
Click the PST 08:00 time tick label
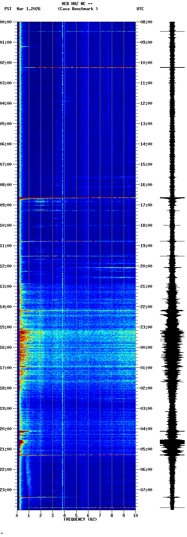coord(5,185)
